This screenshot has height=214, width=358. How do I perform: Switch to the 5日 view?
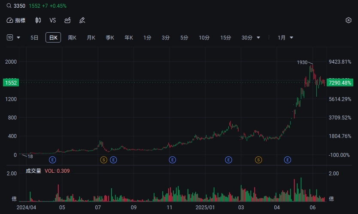pos(34,38)
